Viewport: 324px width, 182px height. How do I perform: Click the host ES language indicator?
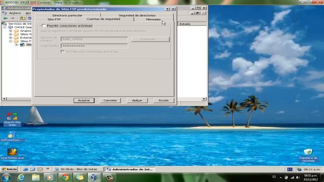click(x=274, y=177)
